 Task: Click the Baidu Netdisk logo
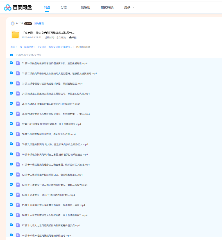point(18,7)
